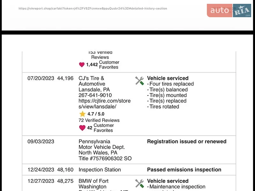This screenshot has height=191, width=255.
Task: Click the Passed emissions inspection entry
Action: (184, 170)
